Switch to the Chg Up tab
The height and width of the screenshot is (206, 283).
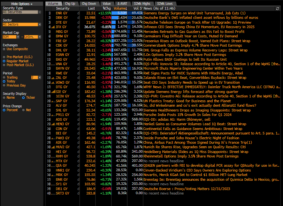coord(69,4)
